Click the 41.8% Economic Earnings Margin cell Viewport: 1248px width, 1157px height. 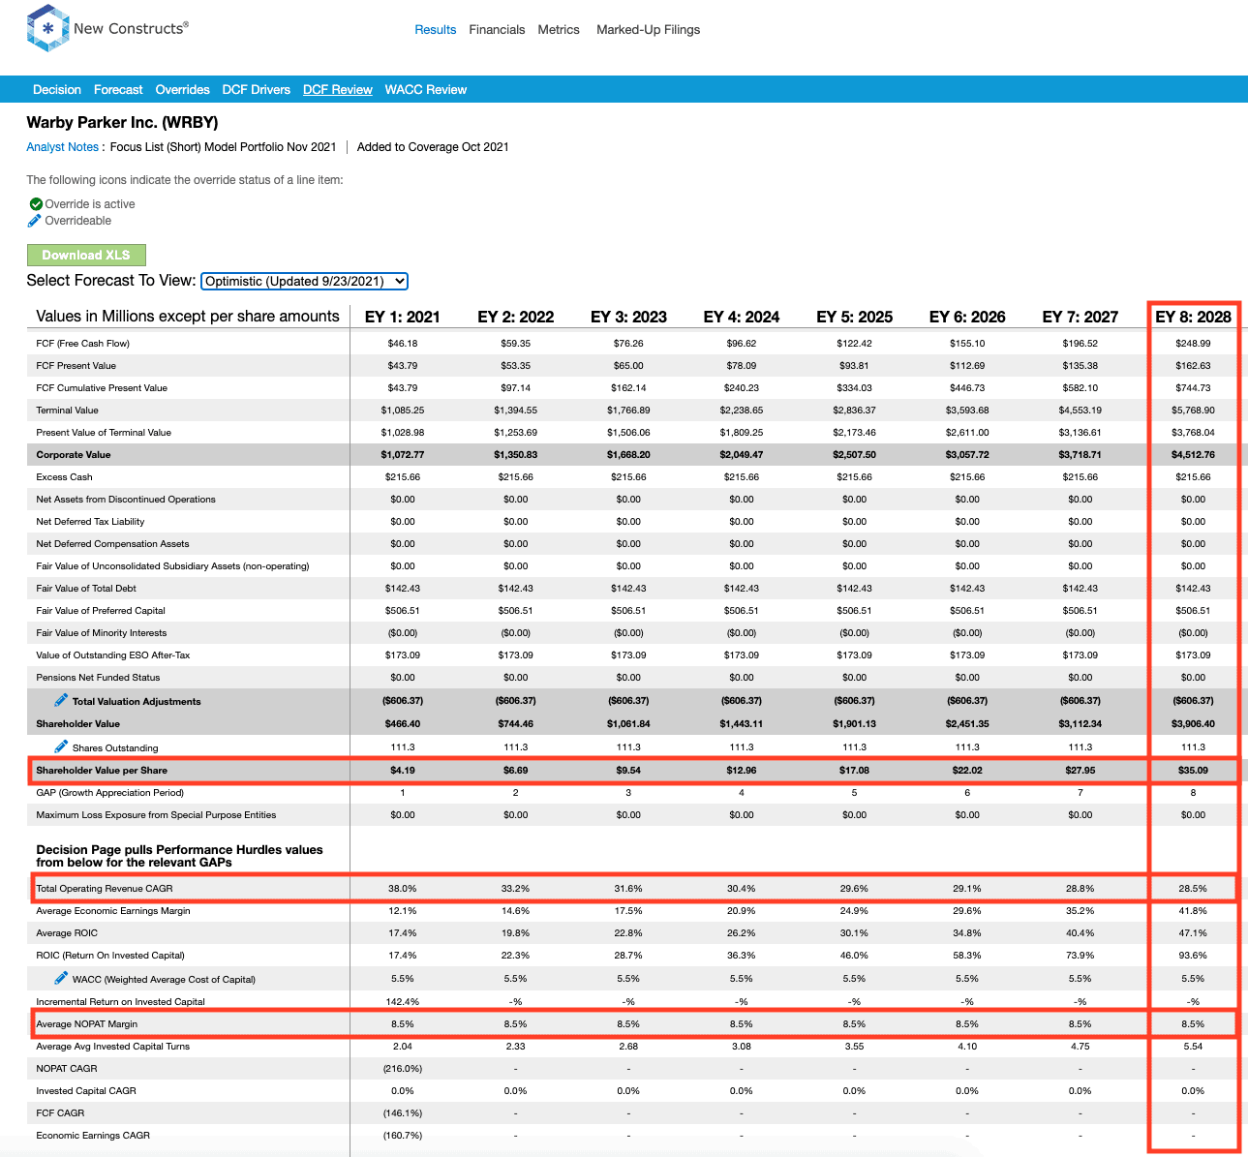click(1194, 911)
